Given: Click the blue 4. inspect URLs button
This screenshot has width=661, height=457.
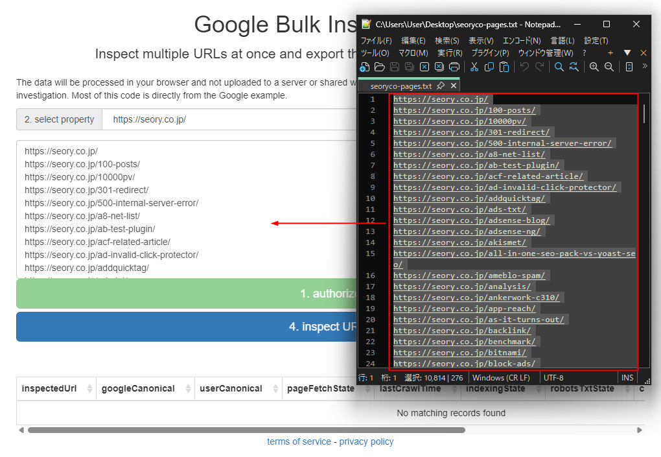Looking at the screenshot, I should click(187, 327).
